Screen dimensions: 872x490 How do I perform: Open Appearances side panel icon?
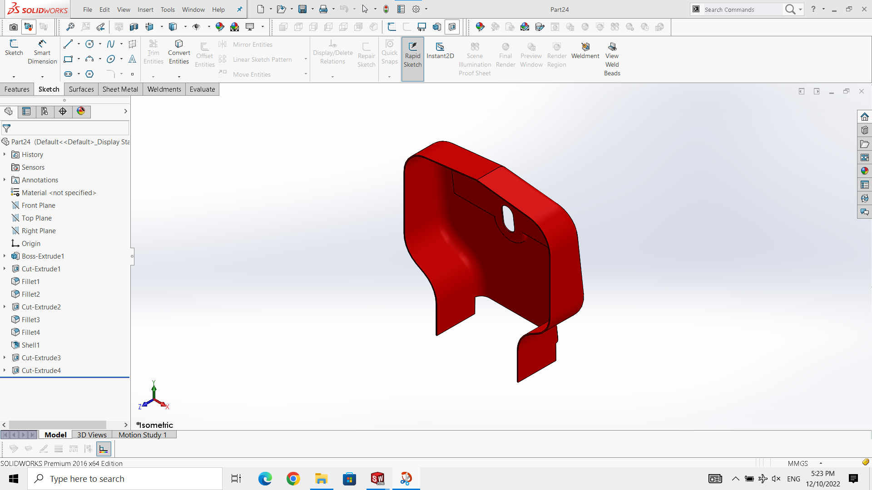[x=864, y=171]
